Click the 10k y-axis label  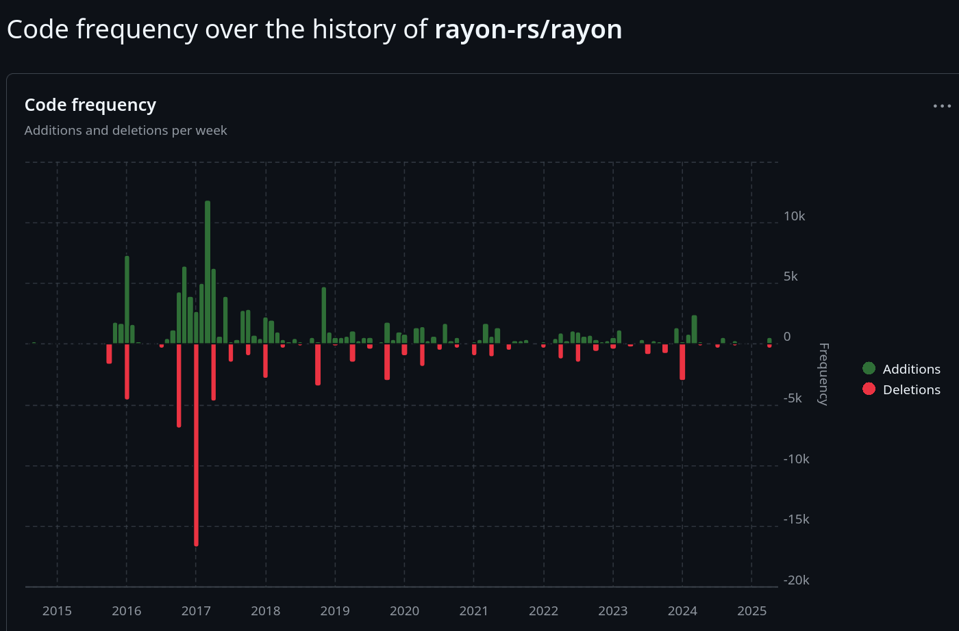[x=795, y=216]
